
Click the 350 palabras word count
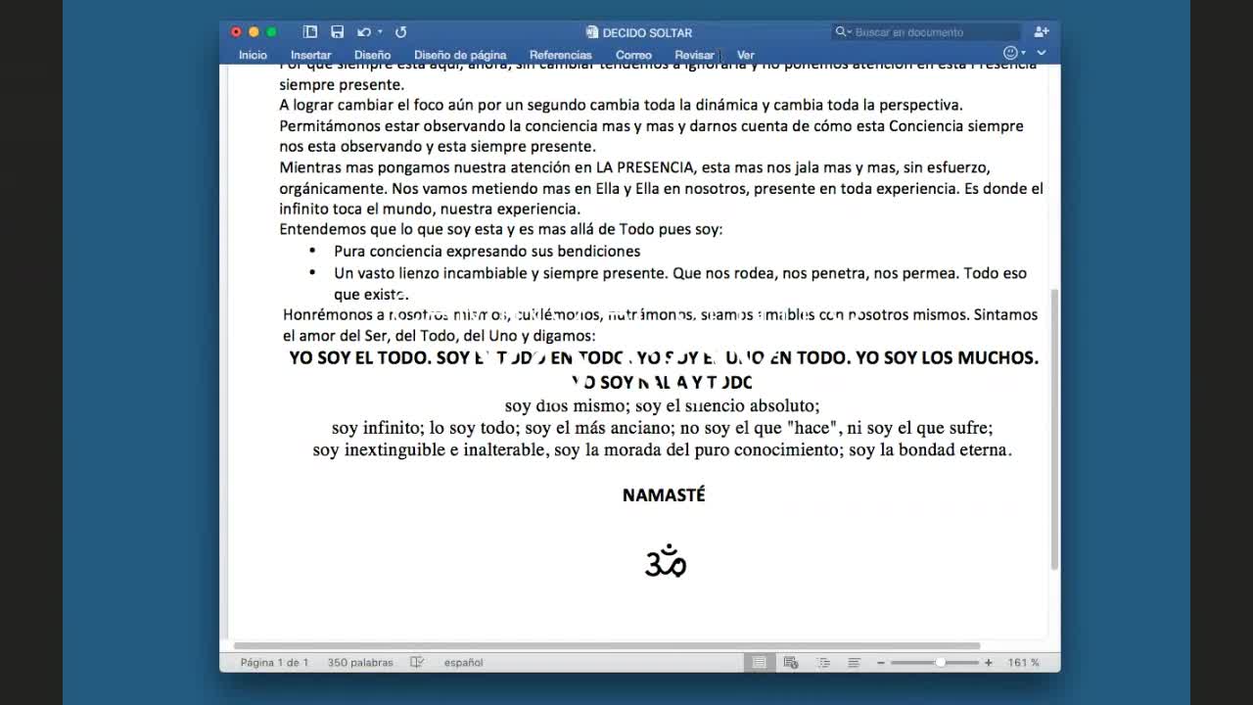coord(360,663)
